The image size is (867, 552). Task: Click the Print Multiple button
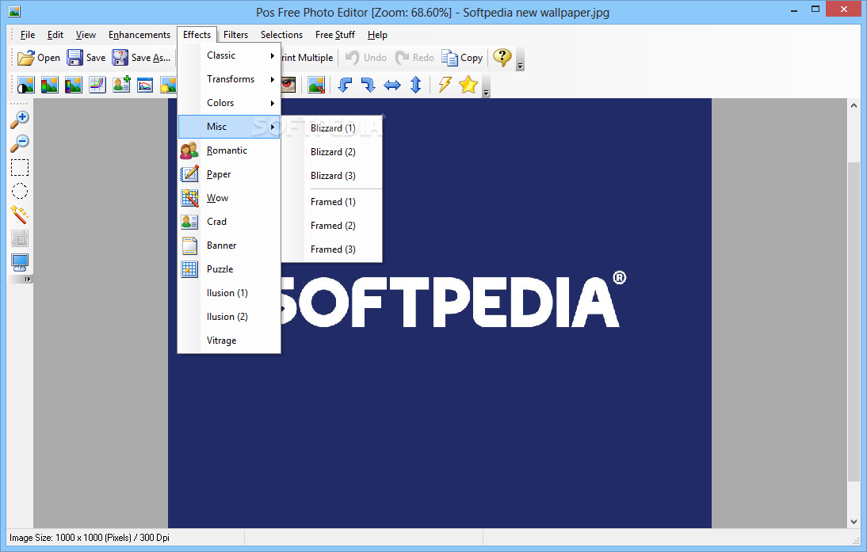click(x=307, y=58)
